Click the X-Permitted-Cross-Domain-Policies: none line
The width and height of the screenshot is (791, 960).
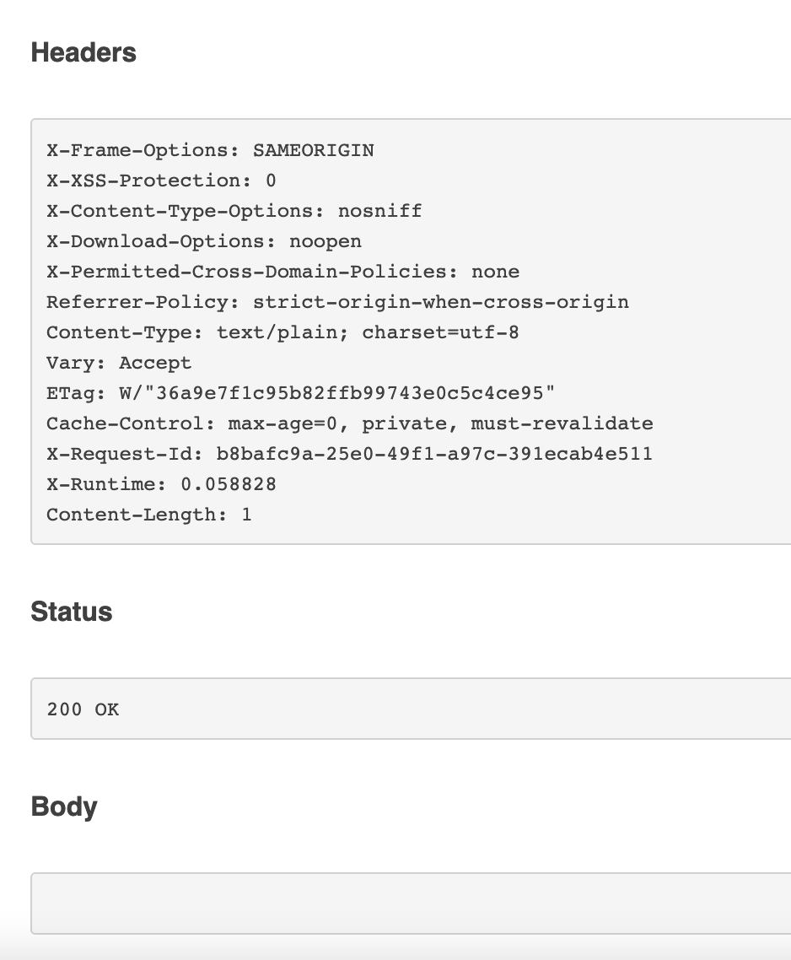(x=282, y=272)
